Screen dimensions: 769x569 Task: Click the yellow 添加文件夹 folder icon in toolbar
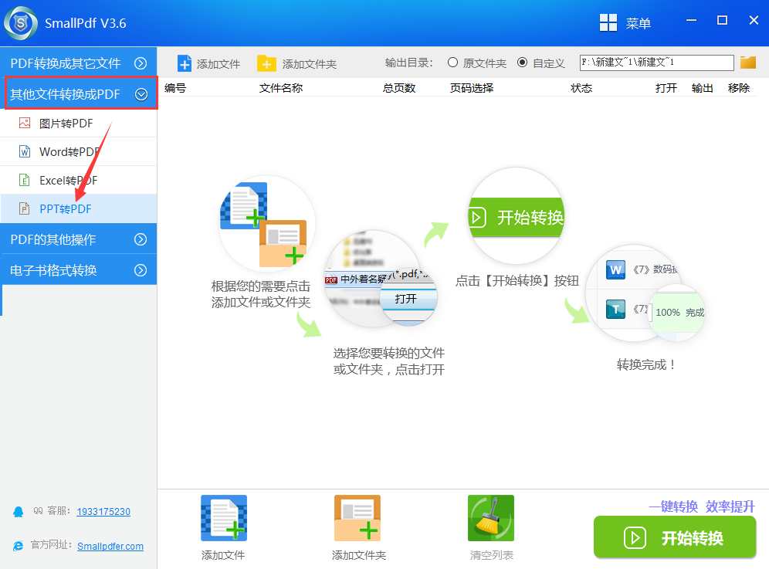[x=266, y=64]
